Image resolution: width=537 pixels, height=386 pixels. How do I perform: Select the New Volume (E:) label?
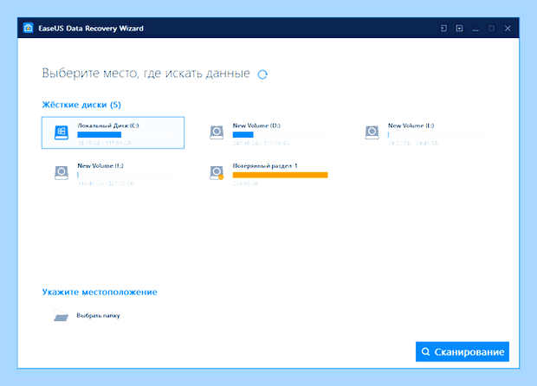411,125
